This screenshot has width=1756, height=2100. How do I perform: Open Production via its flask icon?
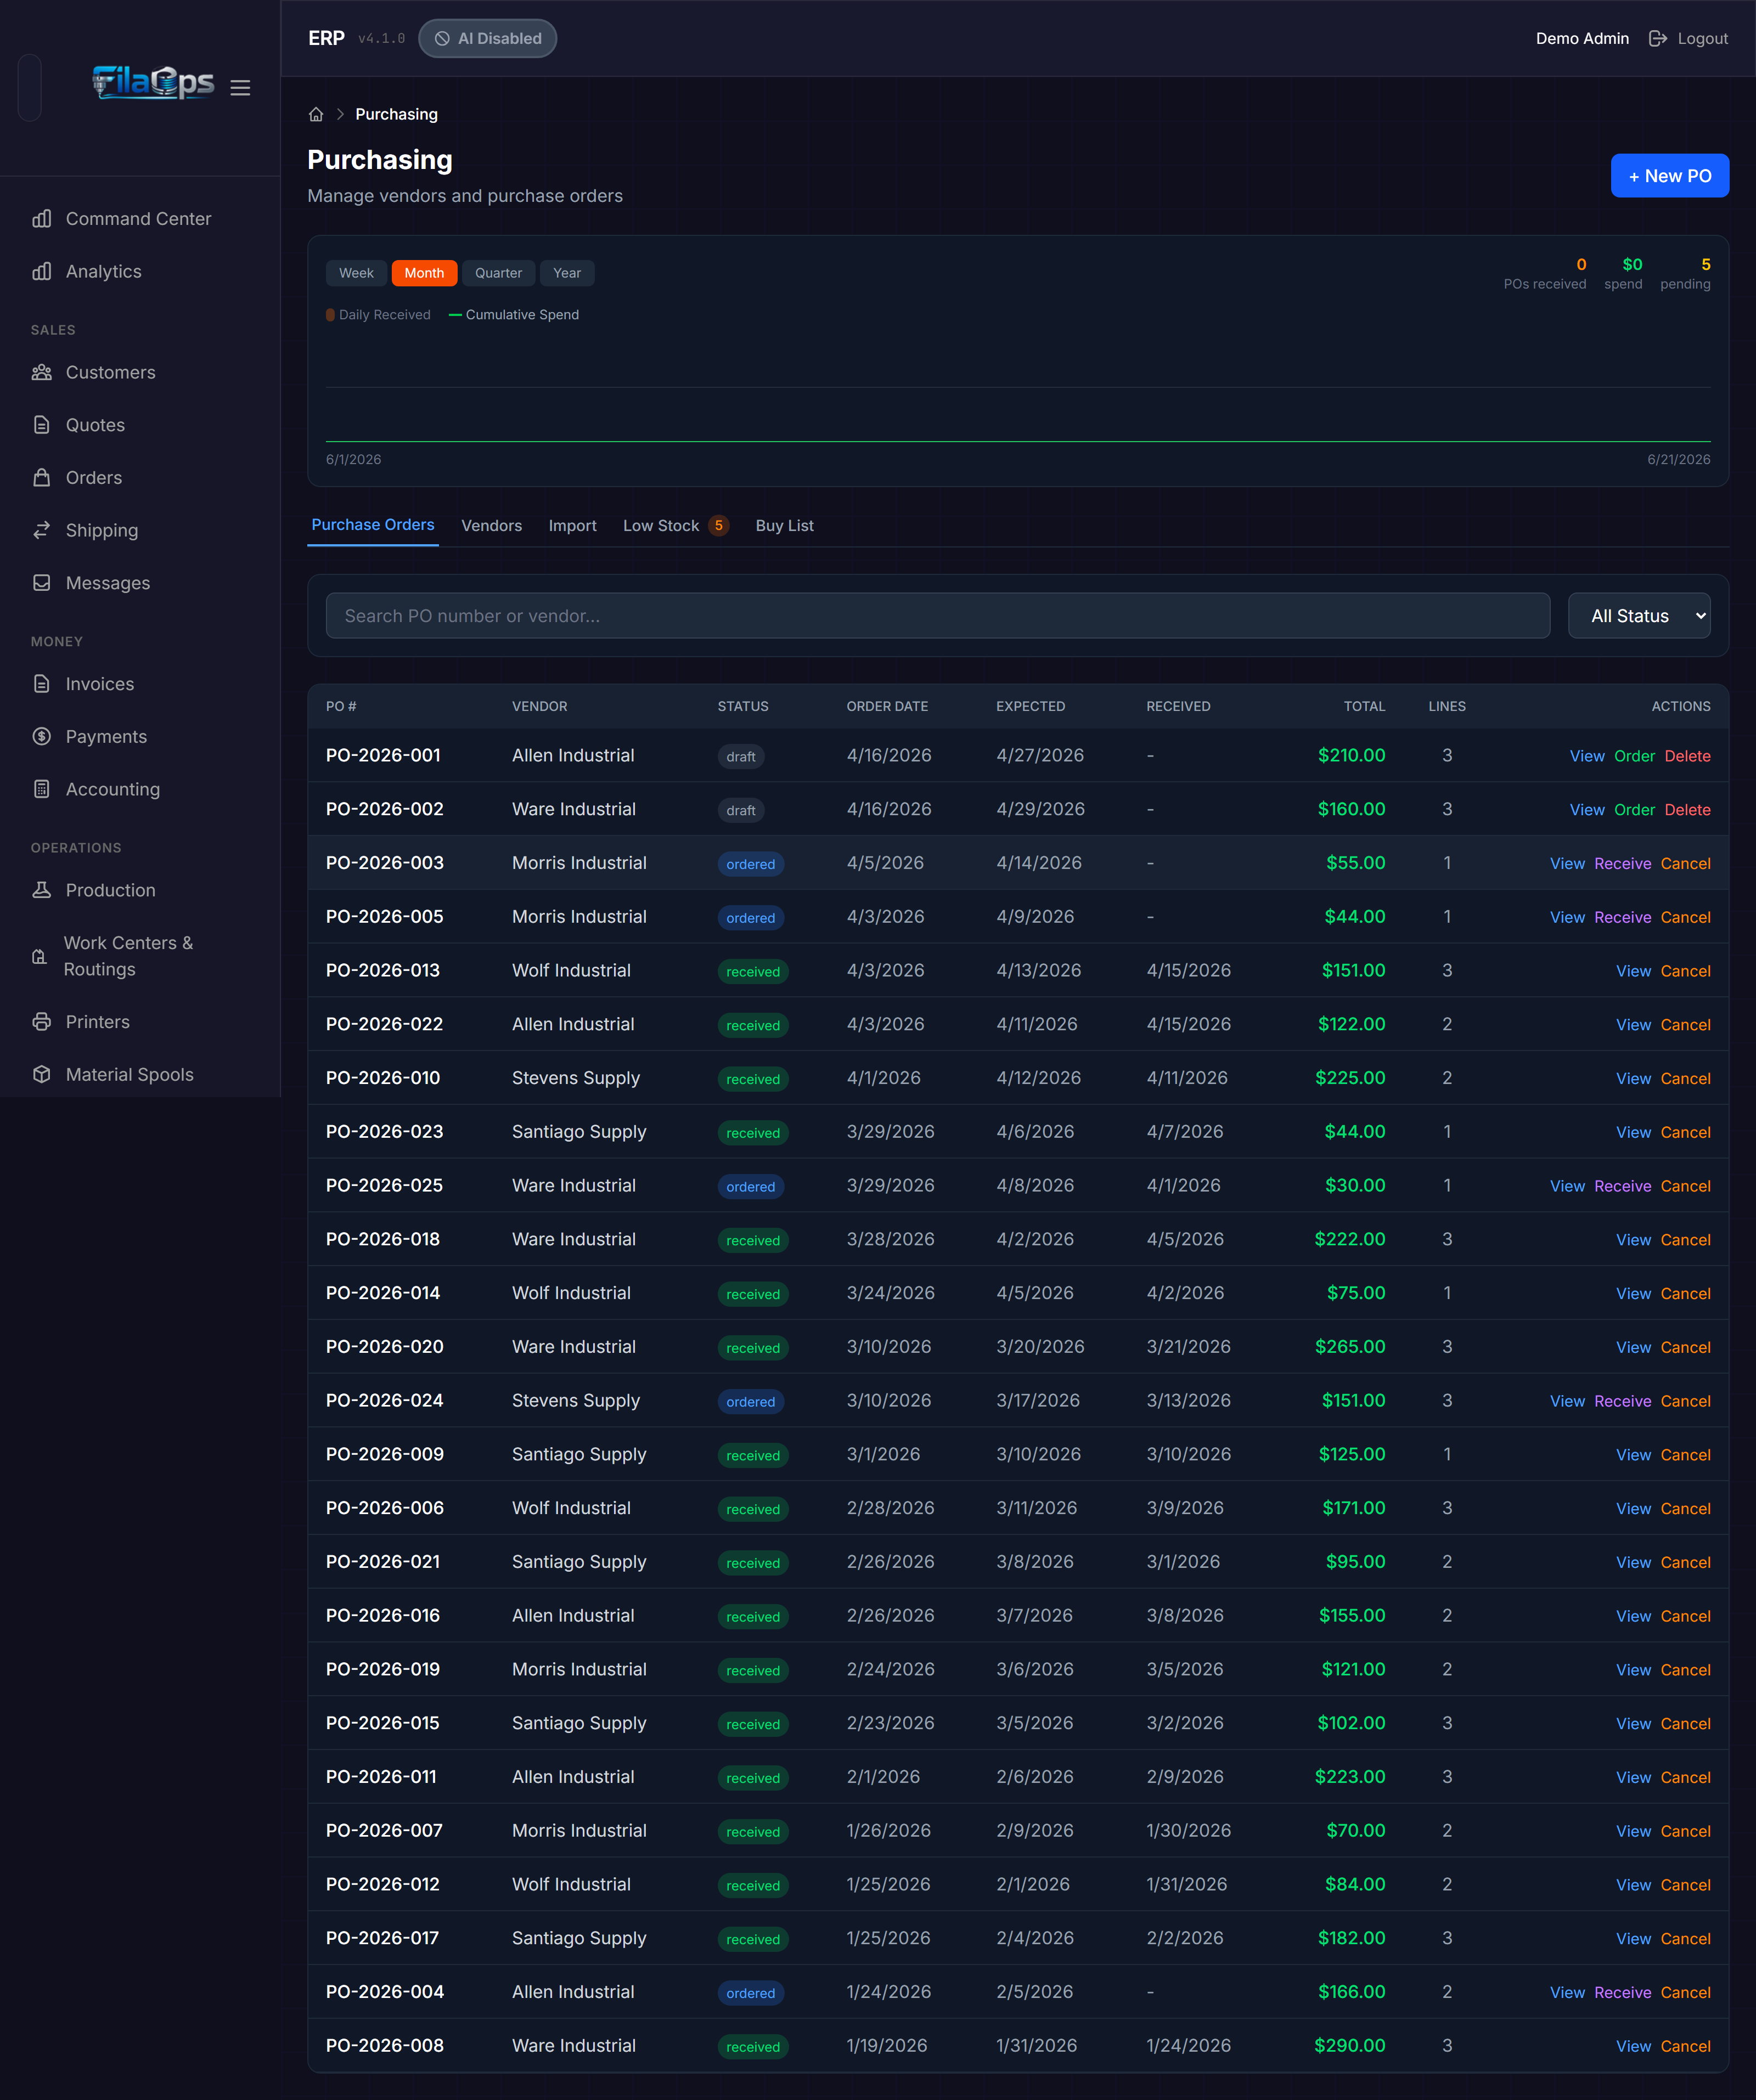pyautogui.click(x=41, y=890)
